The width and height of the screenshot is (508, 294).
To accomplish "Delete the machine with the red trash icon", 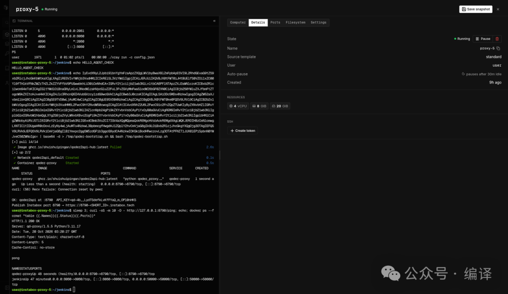I will [497, 39].
